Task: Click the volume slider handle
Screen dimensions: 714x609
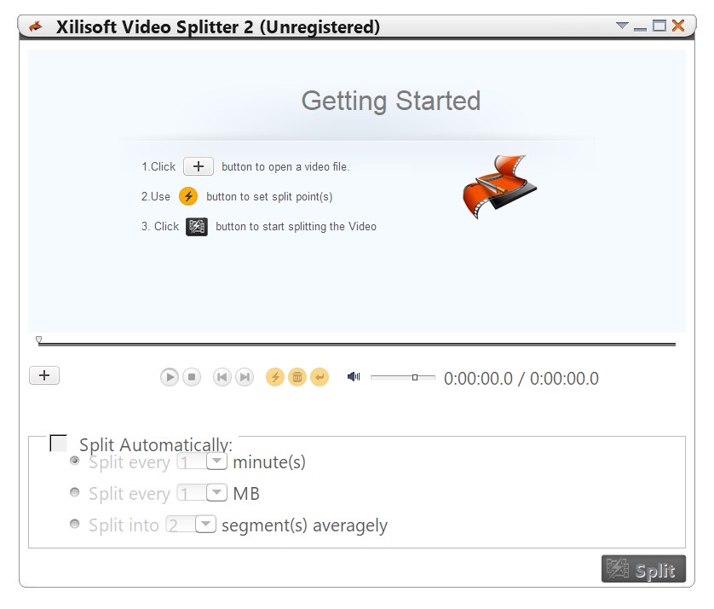Action: click(415, 378)
